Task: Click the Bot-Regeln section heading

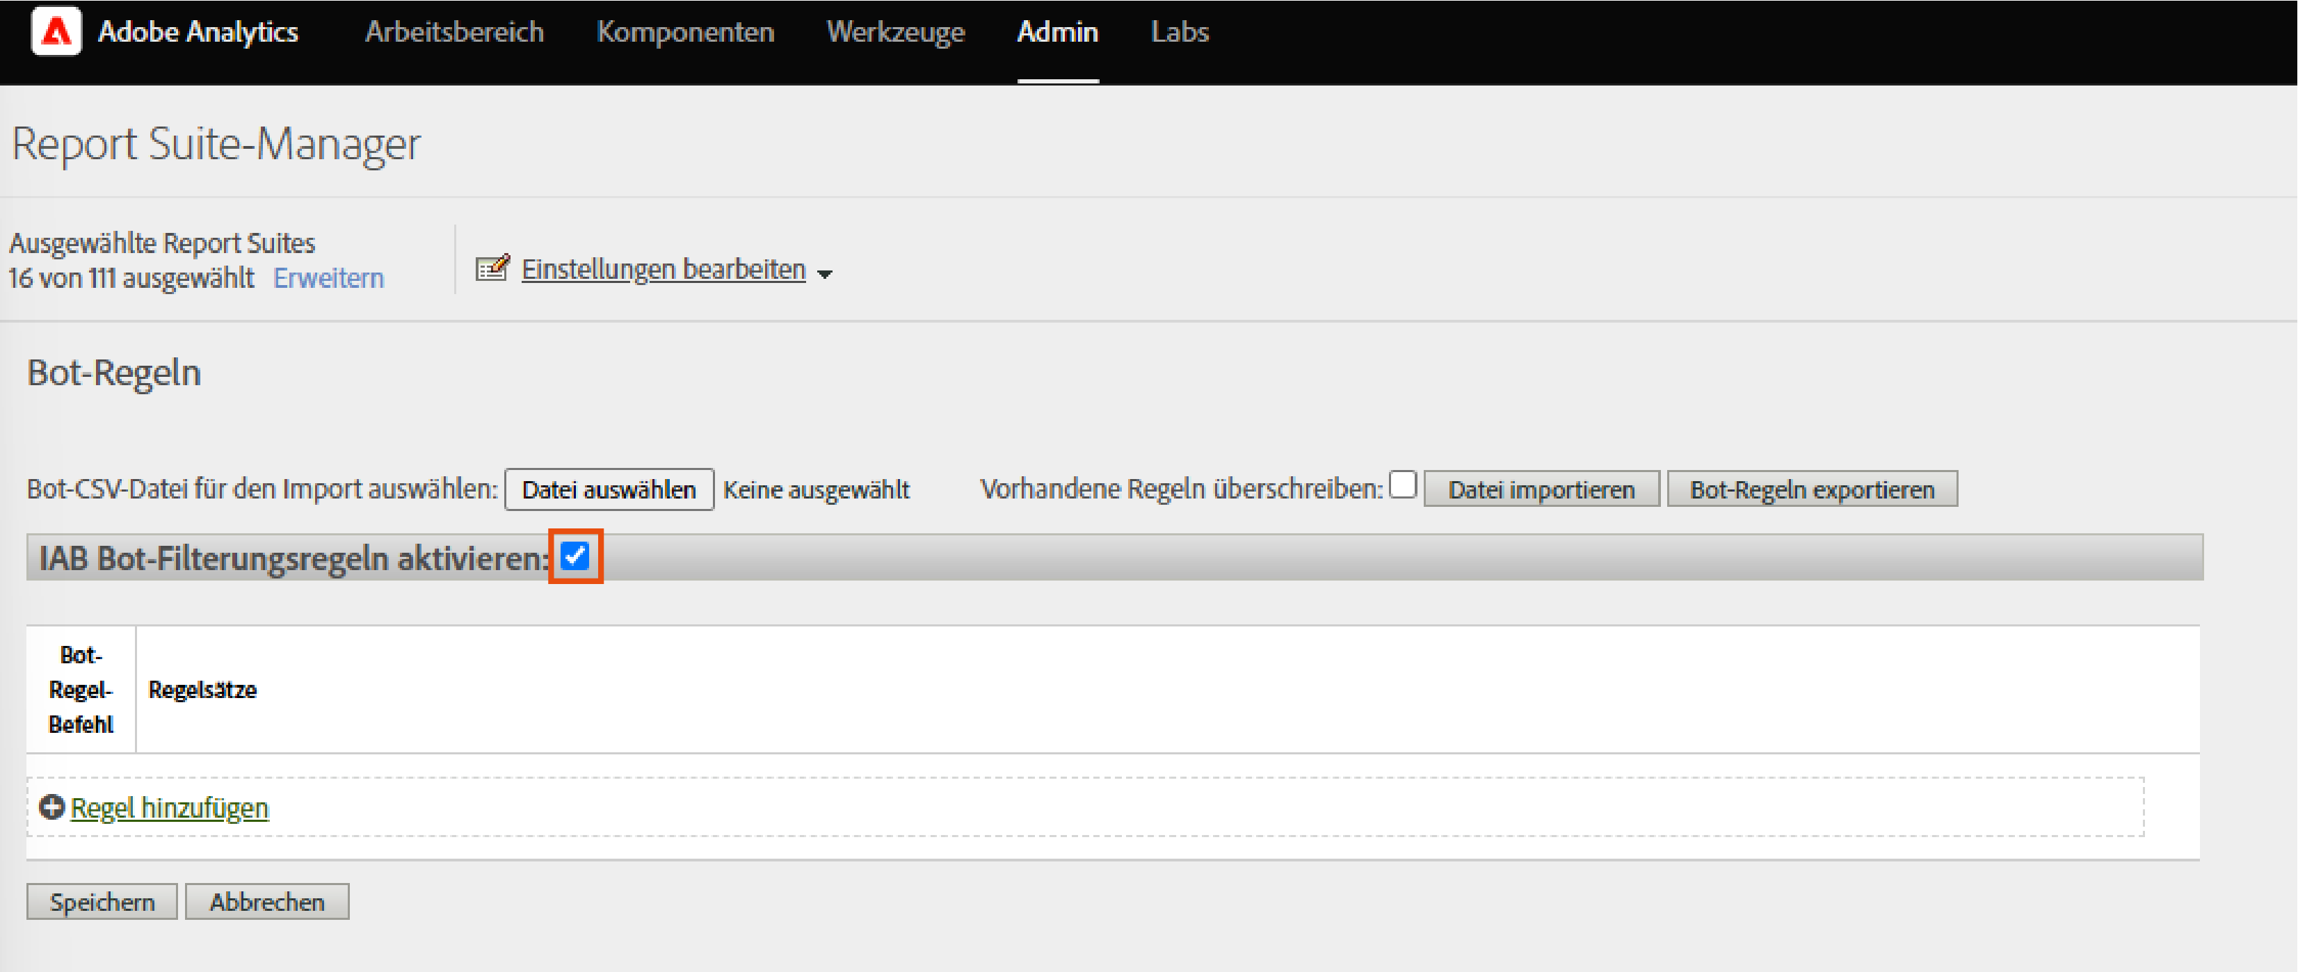Action: (x=114, y=372)
